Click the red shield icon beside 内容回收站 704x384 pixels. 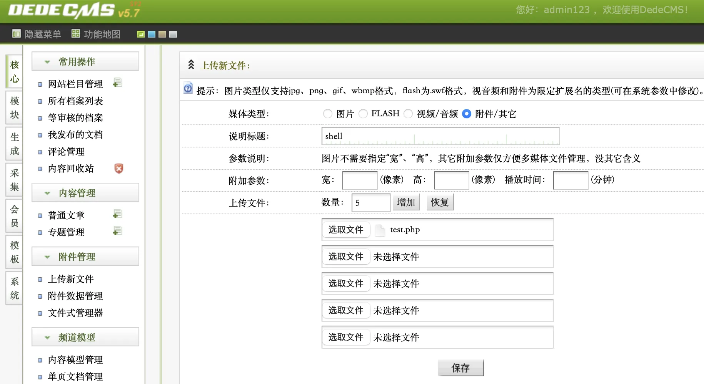click(x=119, y=168)
